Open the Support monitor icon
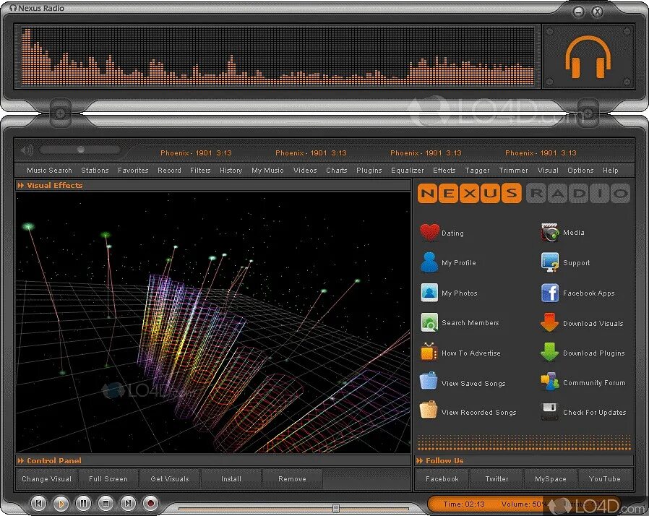This screenshot has height=516, width=649. pos(550,262)
